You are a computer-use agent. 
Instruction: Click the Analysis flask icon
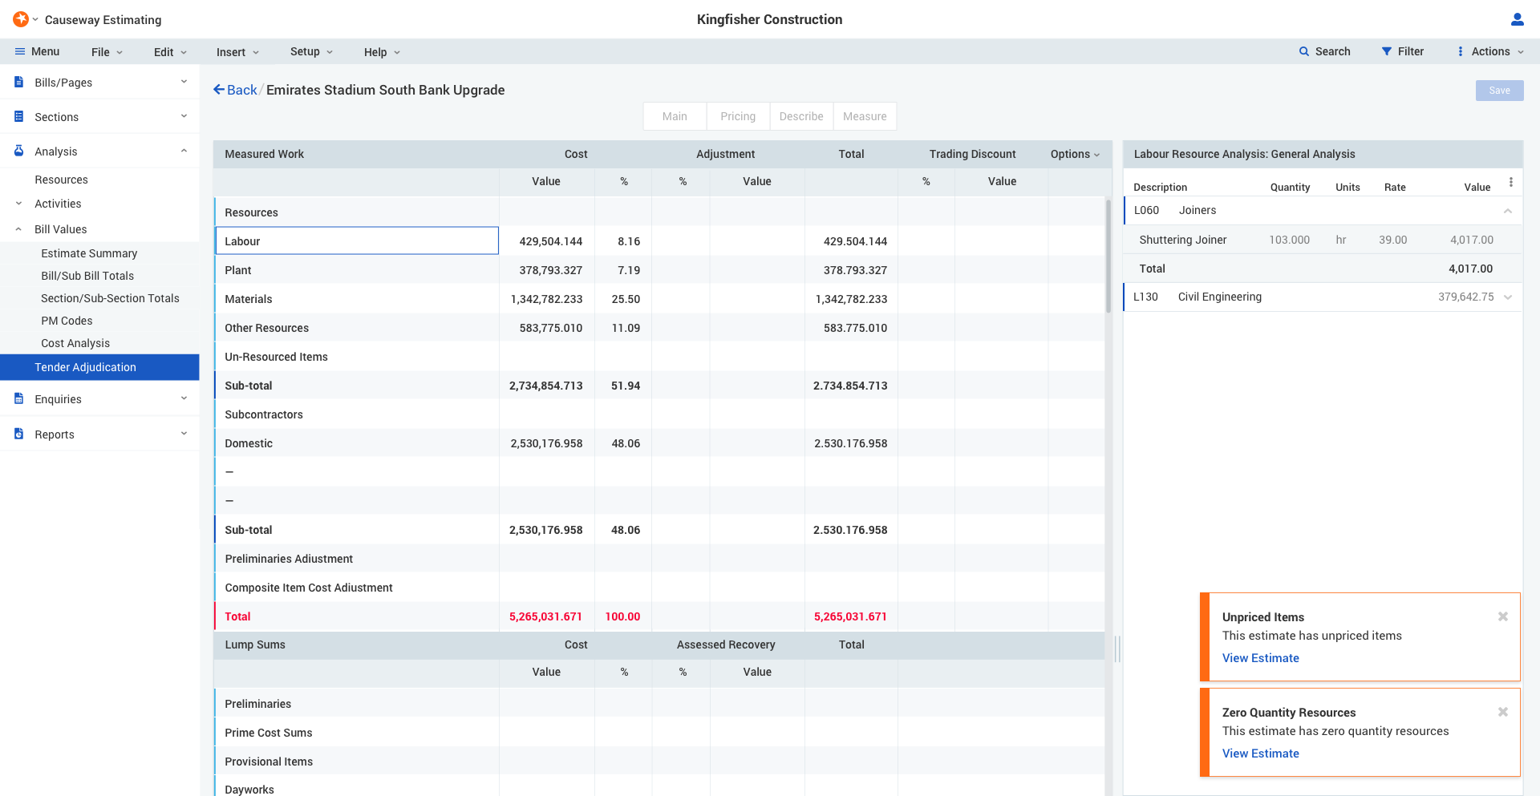(x=19, y=151)
